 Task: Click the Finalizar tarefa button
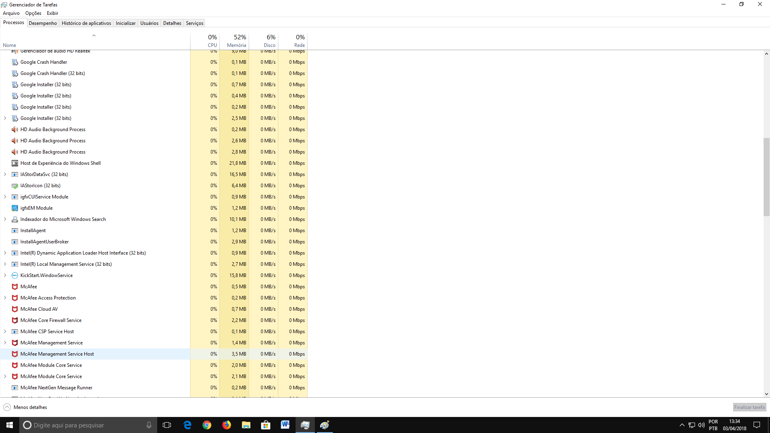[x=749, y=407]
